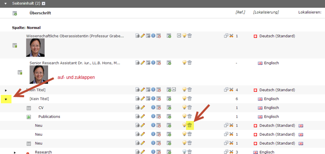Create new content via icon beside Überschrift
The image size is (325, 154).
point(14,13)
